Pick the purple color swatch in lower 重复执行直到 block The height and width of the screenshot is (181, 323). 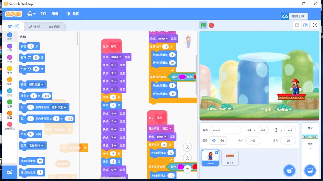coord(181,167)
